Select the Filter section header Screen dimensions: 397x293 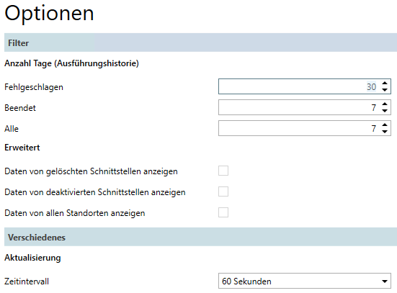click(x=200, y=42)
